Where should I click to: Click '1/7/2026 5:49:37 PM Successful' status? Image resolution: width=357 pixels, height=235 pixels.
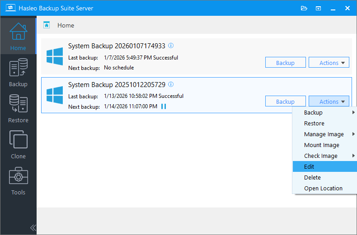(141, 58)
